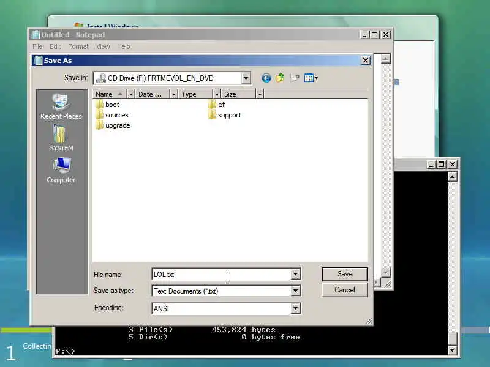
Task: Open the Size column filter arrow
Action: point(260,94)
